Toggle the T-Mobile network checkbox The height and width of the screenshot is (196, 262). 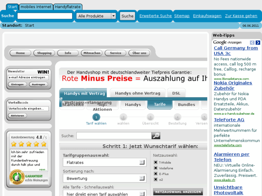[156, 162]
